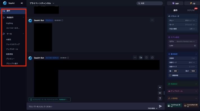This screenshot has width=200, height=111.
Task: Open 画像情報 tool in sidebar
Action: tap(10, 54)
